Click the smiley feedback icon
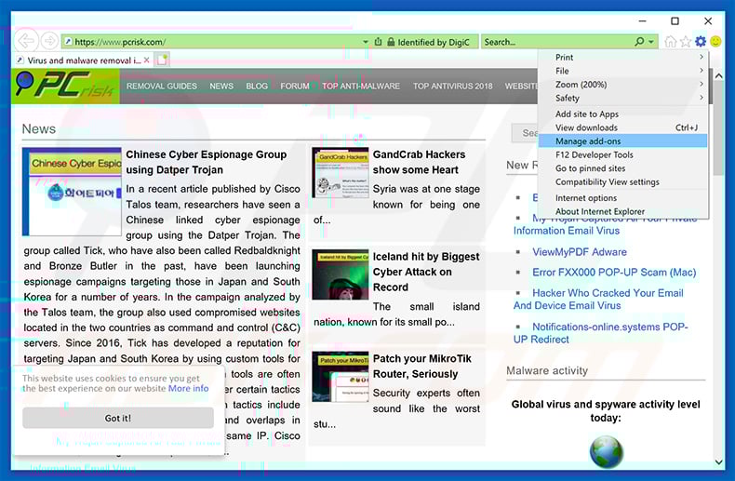This screenshot has width=735, height=481. [x=715, y=42]
